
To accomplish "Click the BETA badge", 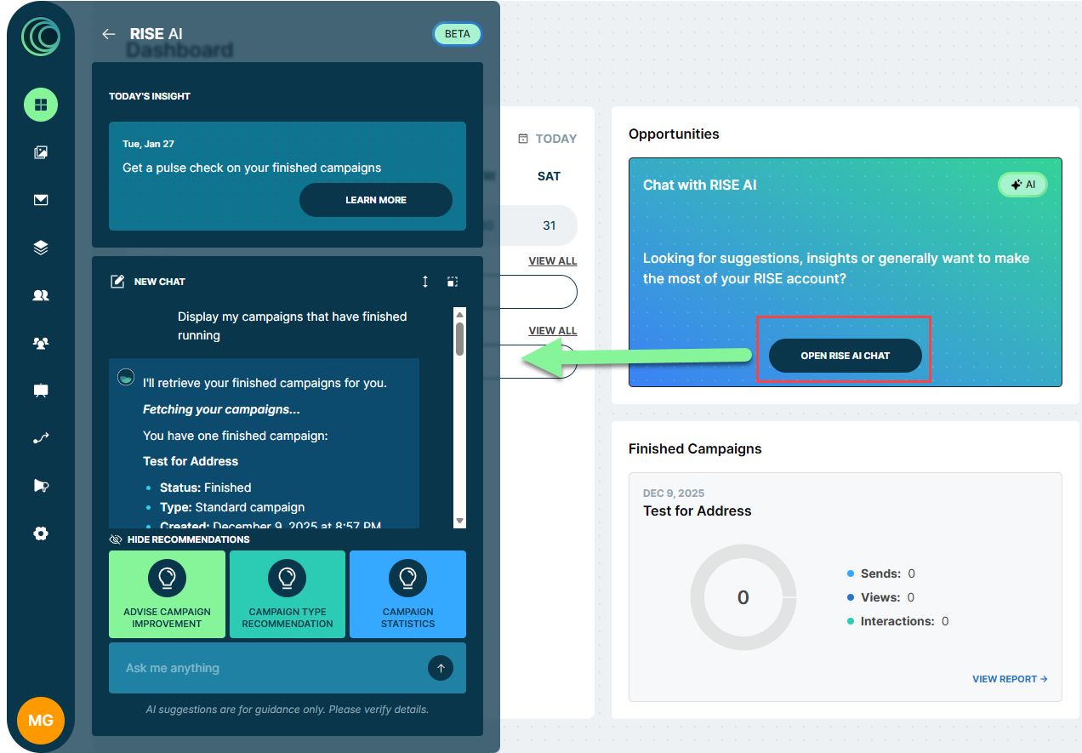I will tap(458, 34).
